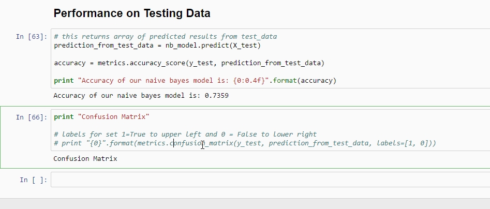The width and height of the screenshot is (490, 209).
Task: Click the "Confusion Matrix" output text
Action: [85, 158]
